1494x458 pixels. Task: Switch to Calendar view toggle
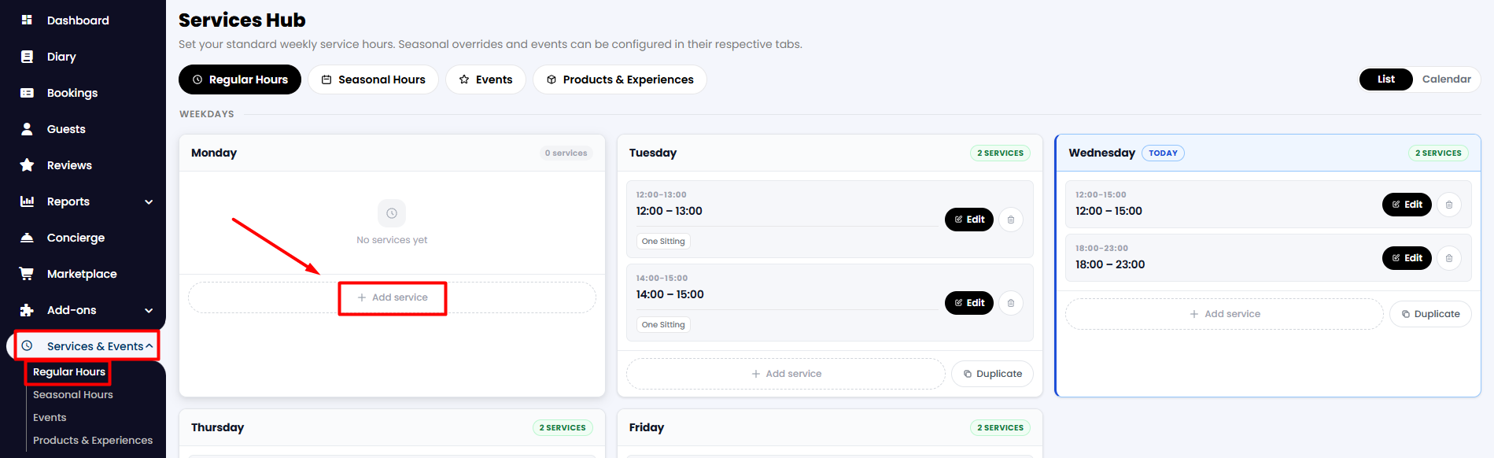[1446, 79]
